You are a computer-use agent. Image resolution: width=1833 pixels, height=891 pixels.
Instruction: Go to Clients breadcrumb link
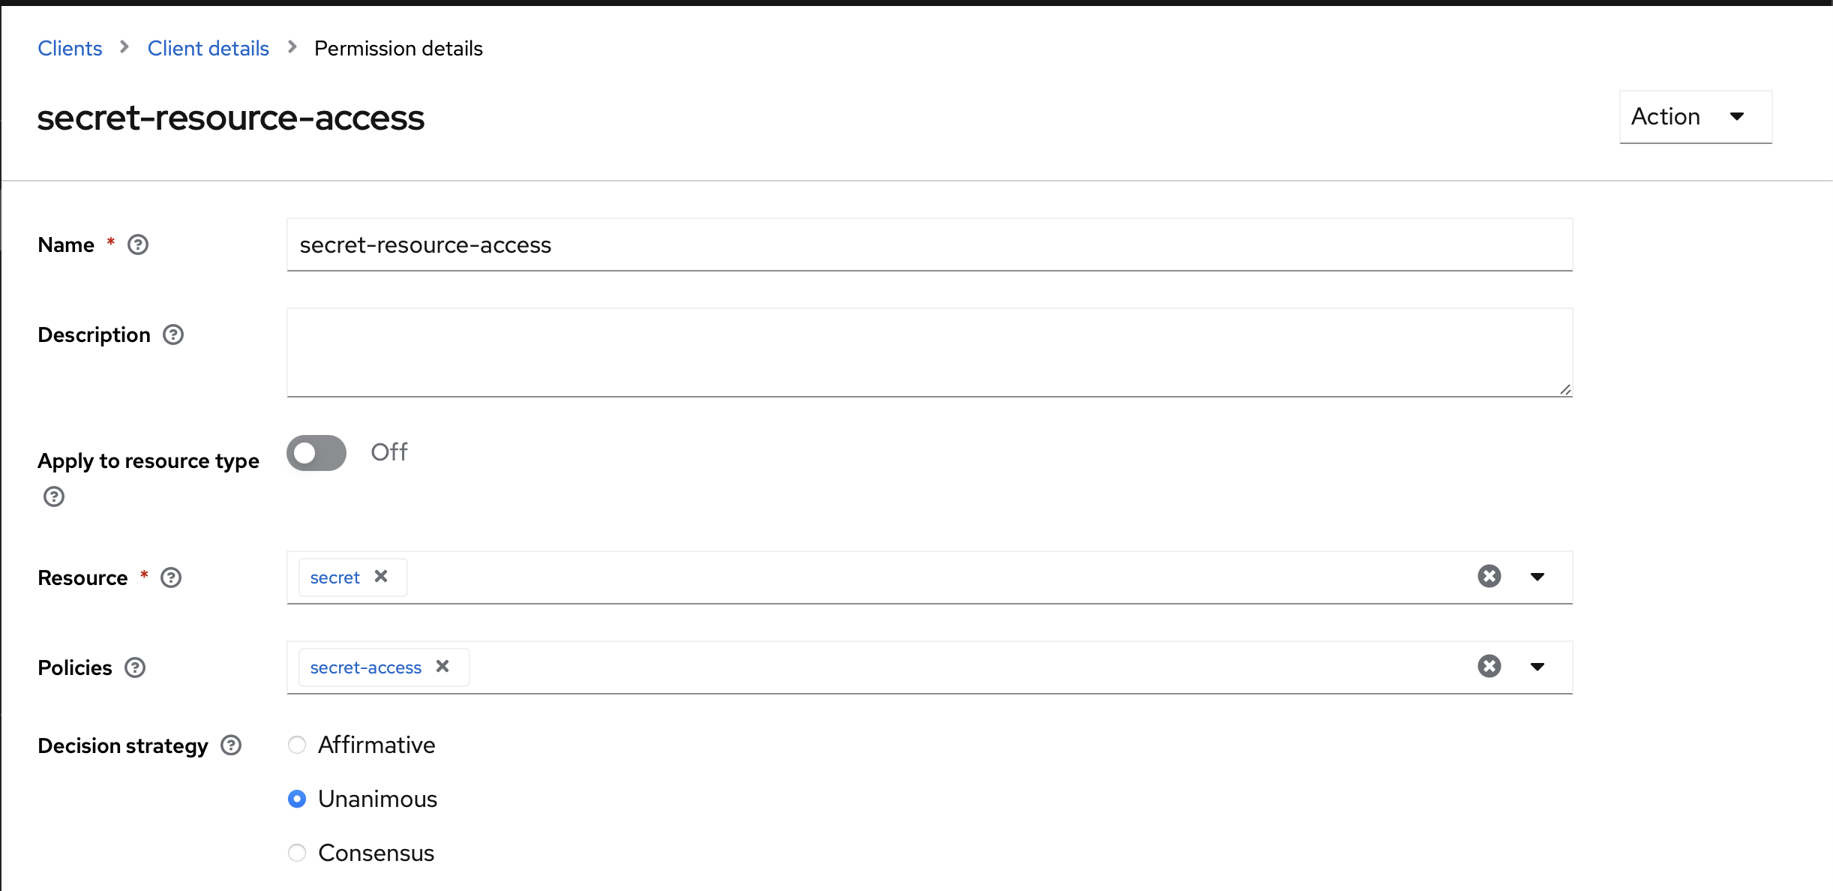[x=70, y=48]
